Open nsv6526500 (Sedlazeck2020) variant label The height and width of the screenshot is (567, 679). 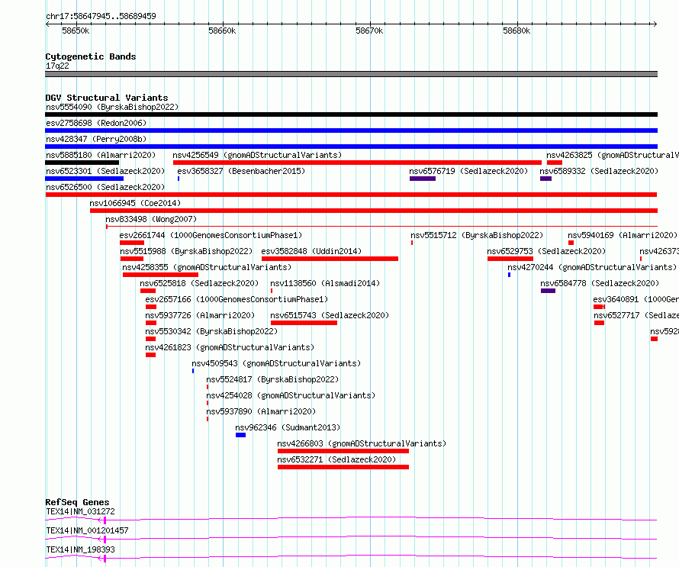click(105, 187)
